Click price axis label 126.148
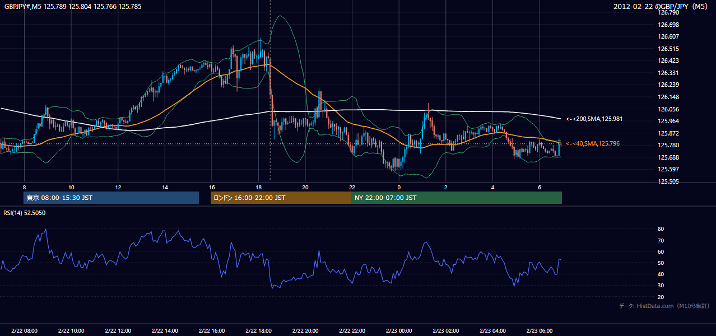This screenshot has width=716, height=336. coord(668,97)
